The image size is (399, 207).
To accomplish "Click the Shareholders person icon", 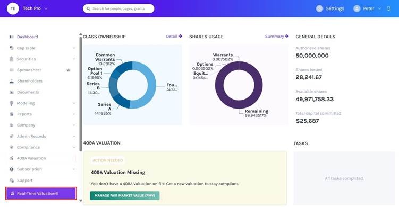I will 12,81.
